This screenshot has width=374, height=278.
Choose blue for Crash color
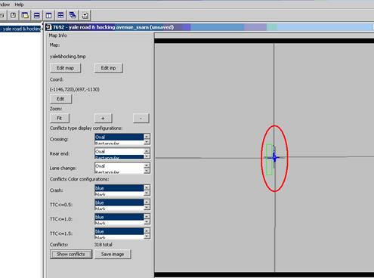[x=119, y=188]
